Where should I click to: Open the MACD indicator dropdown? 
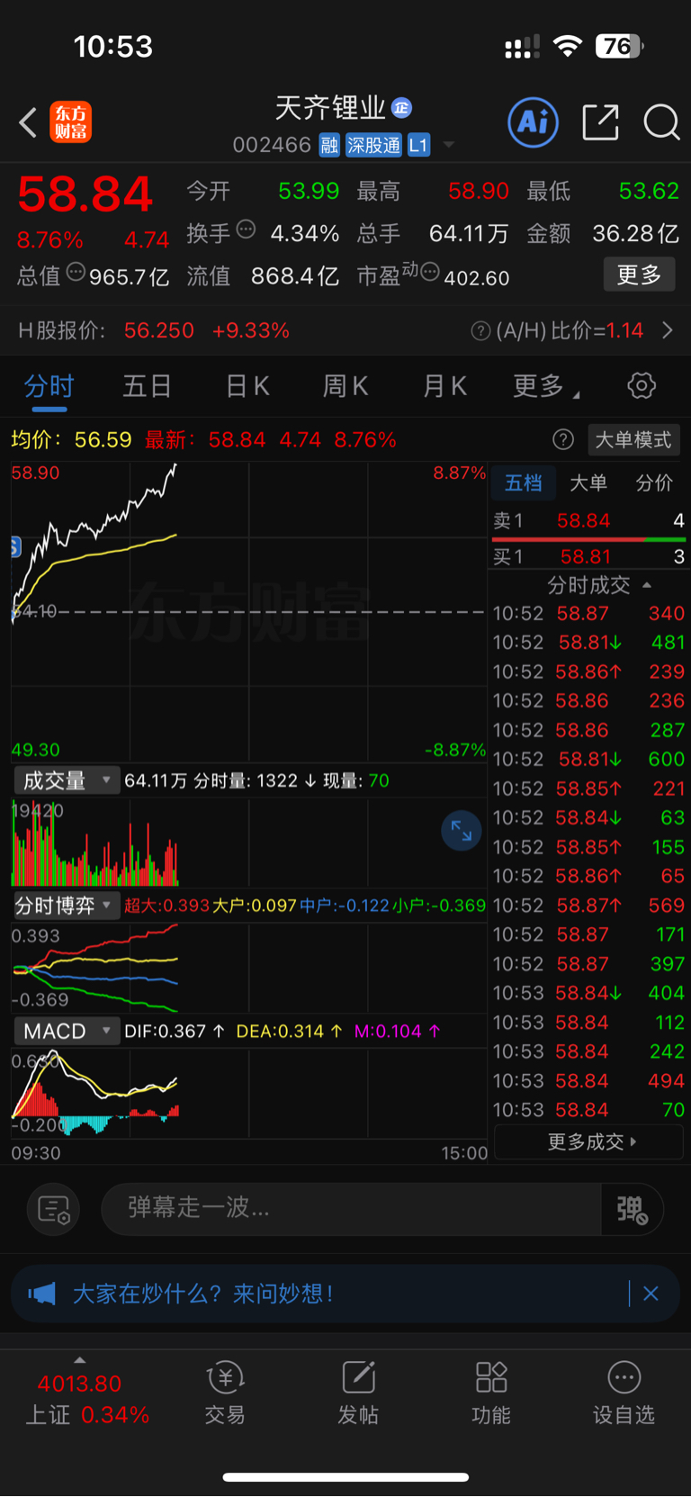click(x=67, y=1031)
